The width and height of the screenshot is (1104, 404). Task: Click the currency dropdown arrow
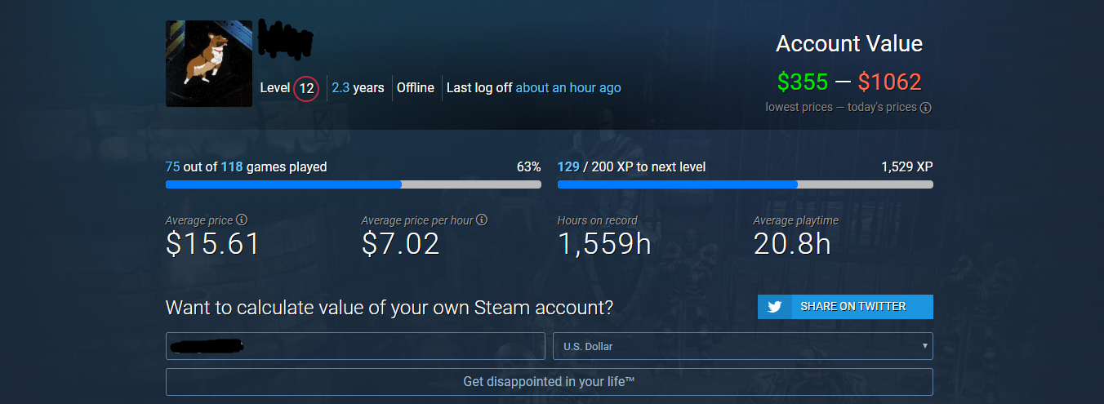point(924,346)
